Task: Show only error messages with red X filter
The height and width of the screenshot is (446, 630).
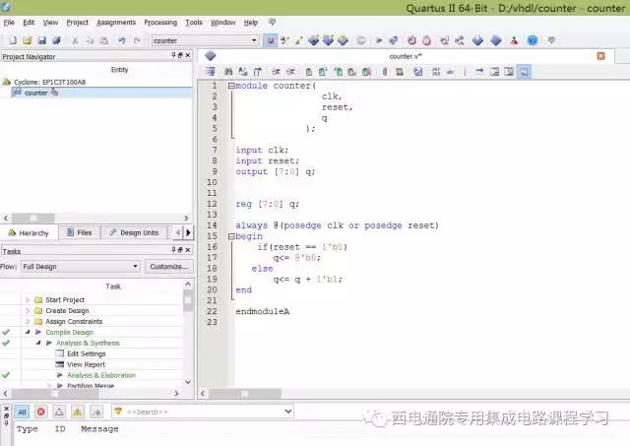Action: (40, 412)
